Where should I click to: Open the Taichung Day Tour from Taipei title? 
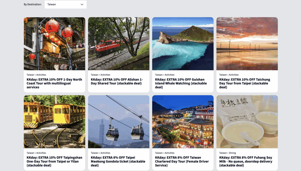[245, 83]
